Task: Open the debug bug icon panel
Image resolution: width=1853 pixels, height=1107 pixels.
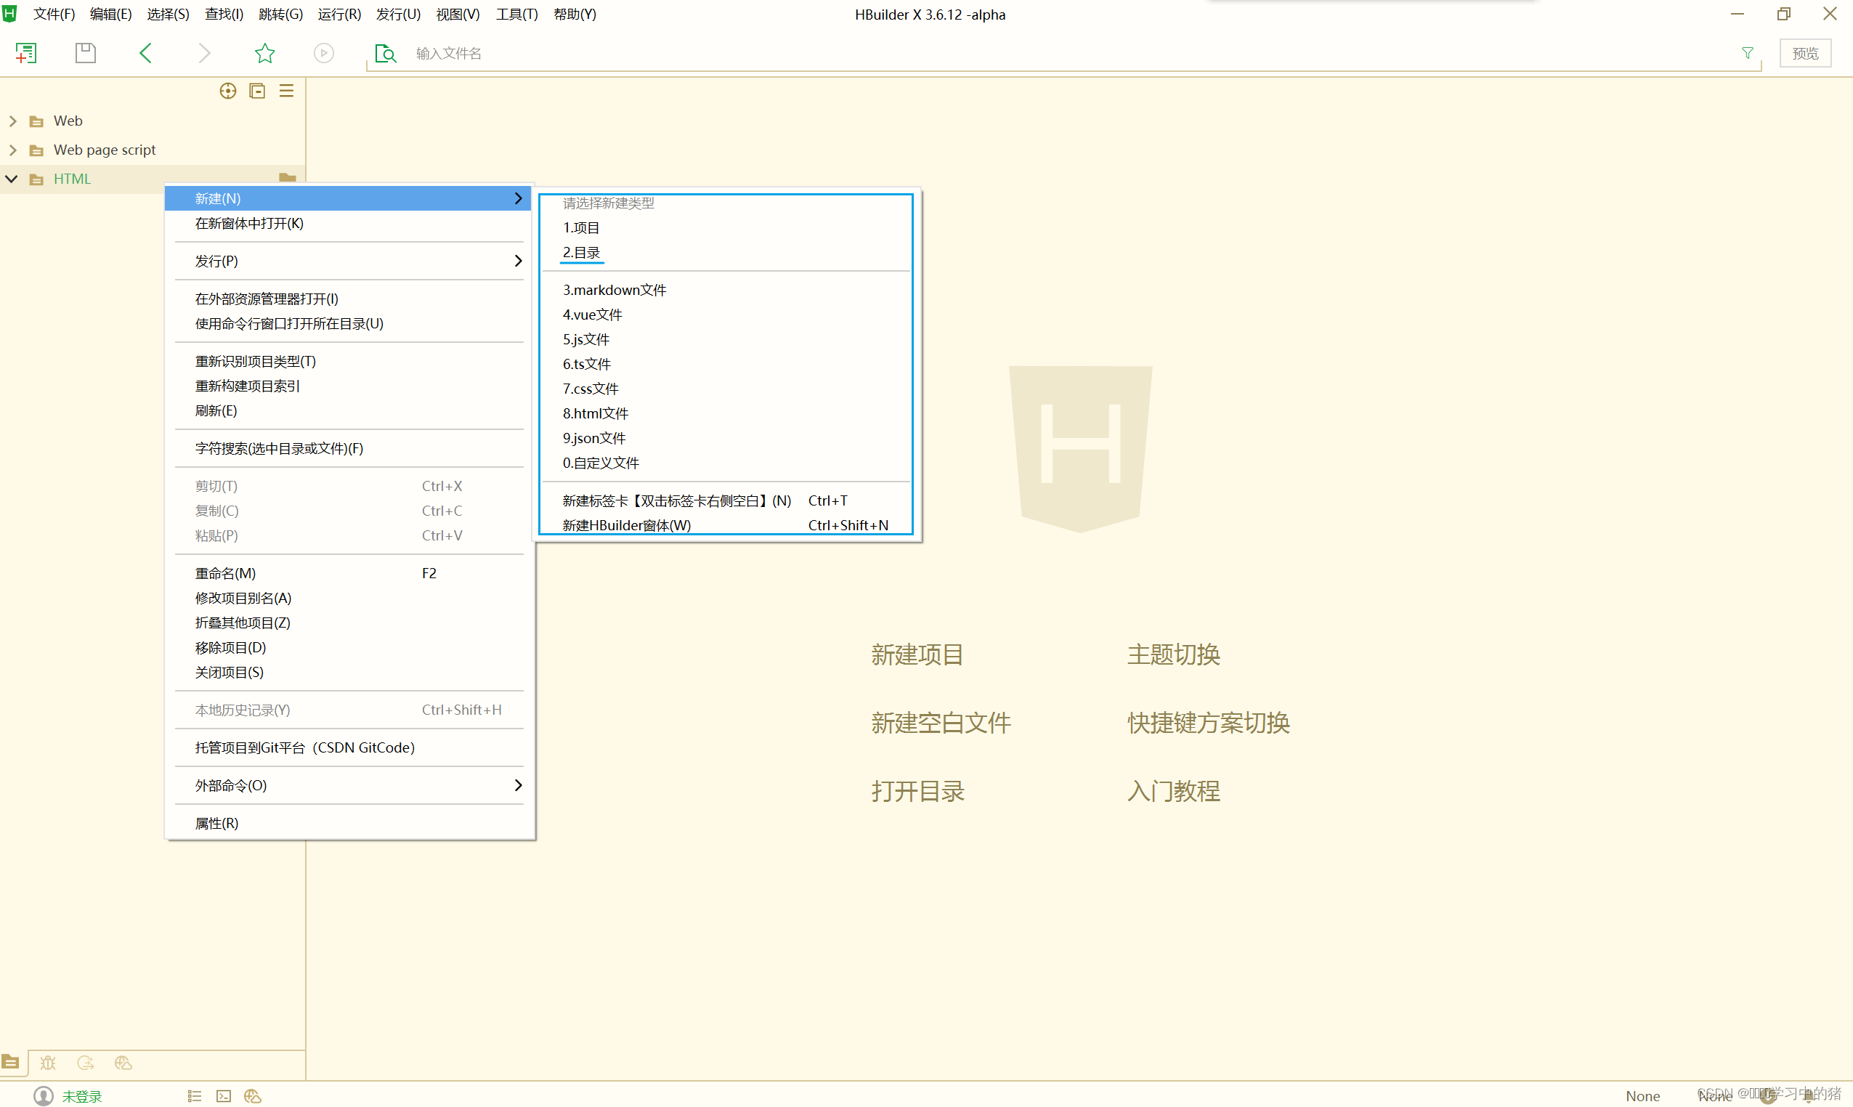Action: (x=48, y=1063)
